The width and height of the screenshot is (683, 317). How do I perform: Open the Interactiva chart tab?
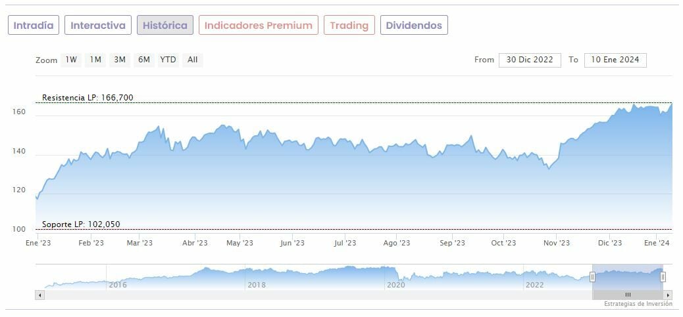(x=98, y=26)
